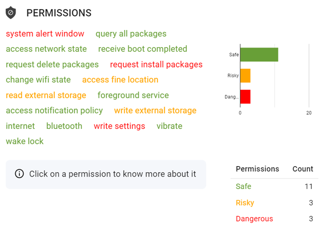Click the Count column header
This screenshot has height=227, width=321.
[x=303, y=169]
